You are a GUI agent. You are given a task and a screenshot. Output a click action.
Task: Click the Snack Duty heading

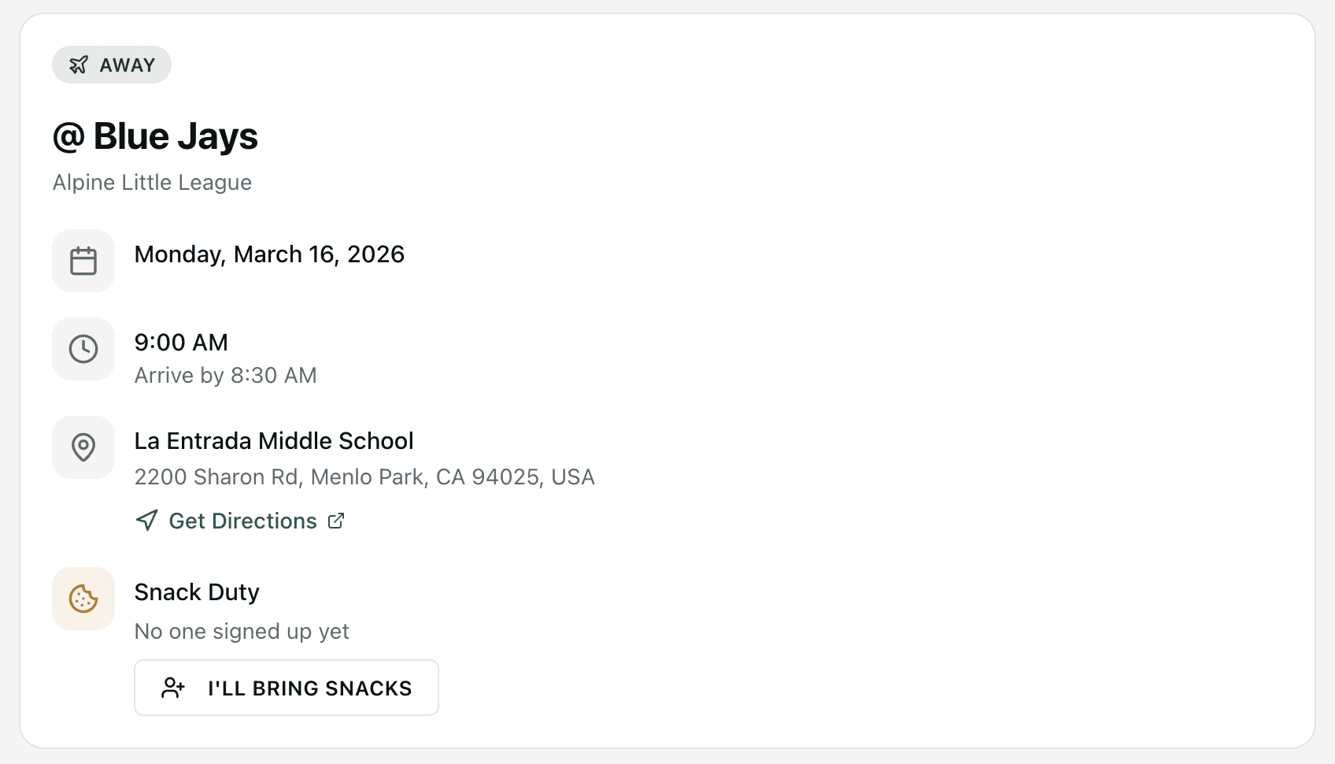[x=197, y=592]
